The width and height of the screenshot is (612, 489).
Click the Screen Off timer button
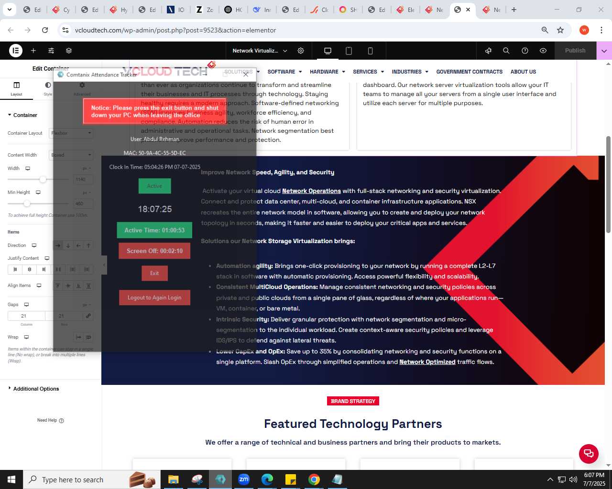click(154, 251)
